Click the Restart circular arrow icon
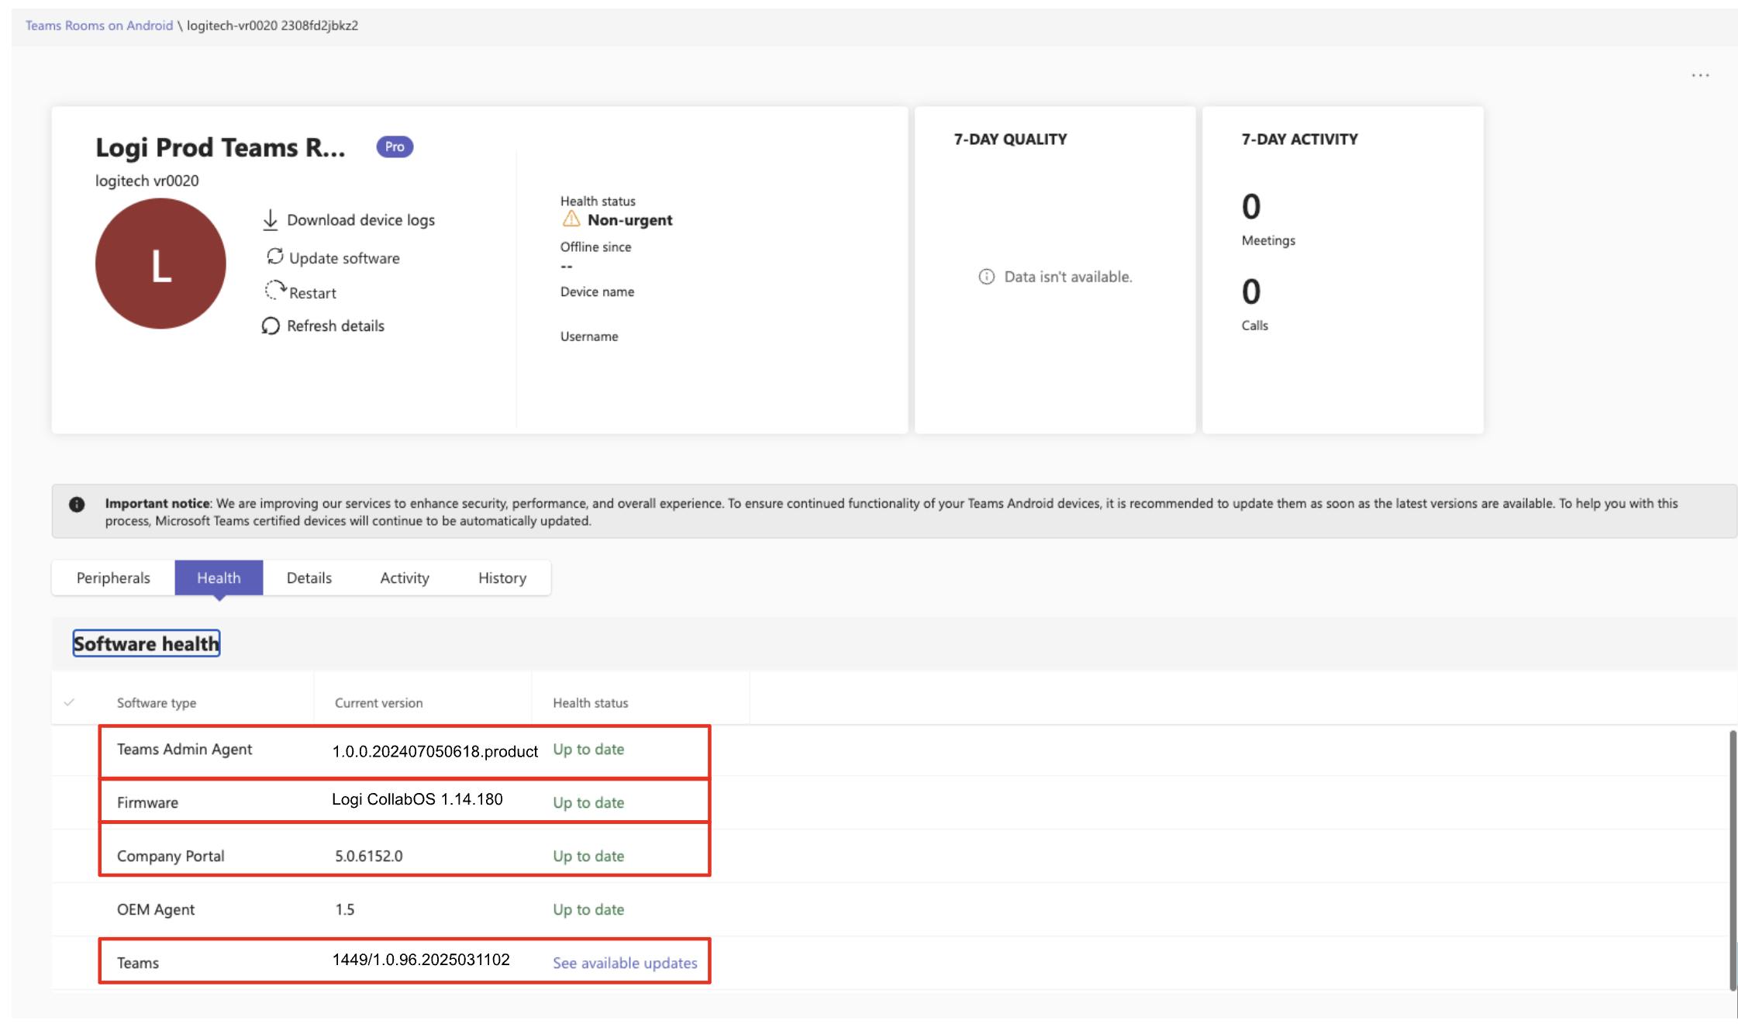 (274, 291)
